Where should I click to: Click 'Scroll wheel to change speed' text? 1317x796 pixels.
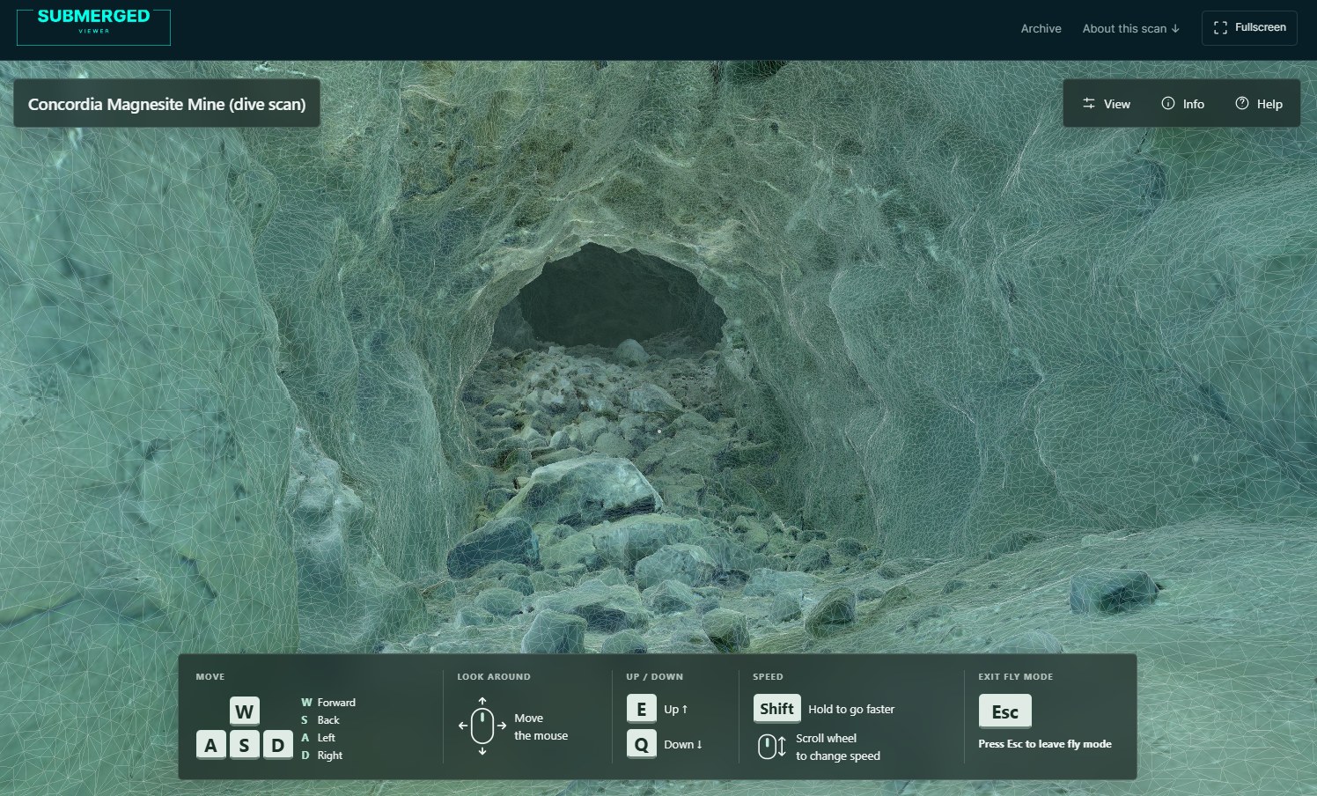[x=837, y=747]
